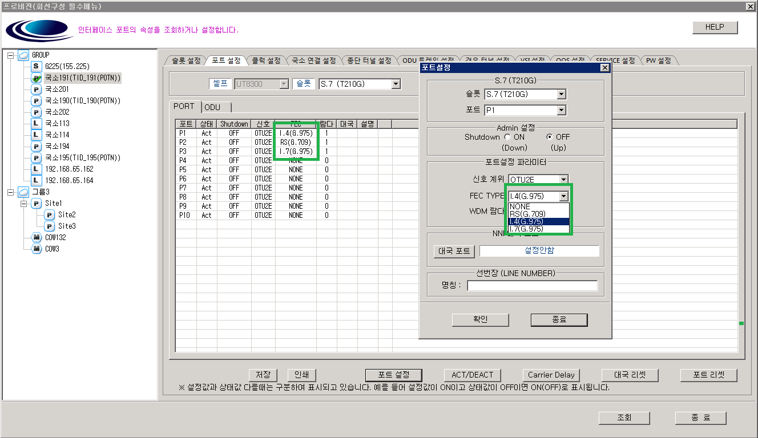
Task: Click the M icon beside COW132
Action: 37,237
